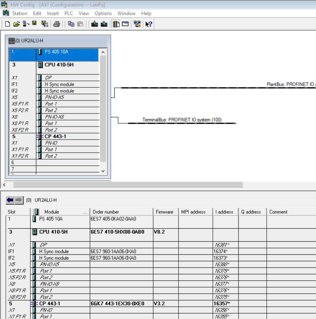
Task: Select the DP interface row X1 in the rack
Action: point(54,78)
